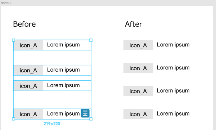Select the After heading text
Viewport: 216px width, 130px height.
point(134,24)
